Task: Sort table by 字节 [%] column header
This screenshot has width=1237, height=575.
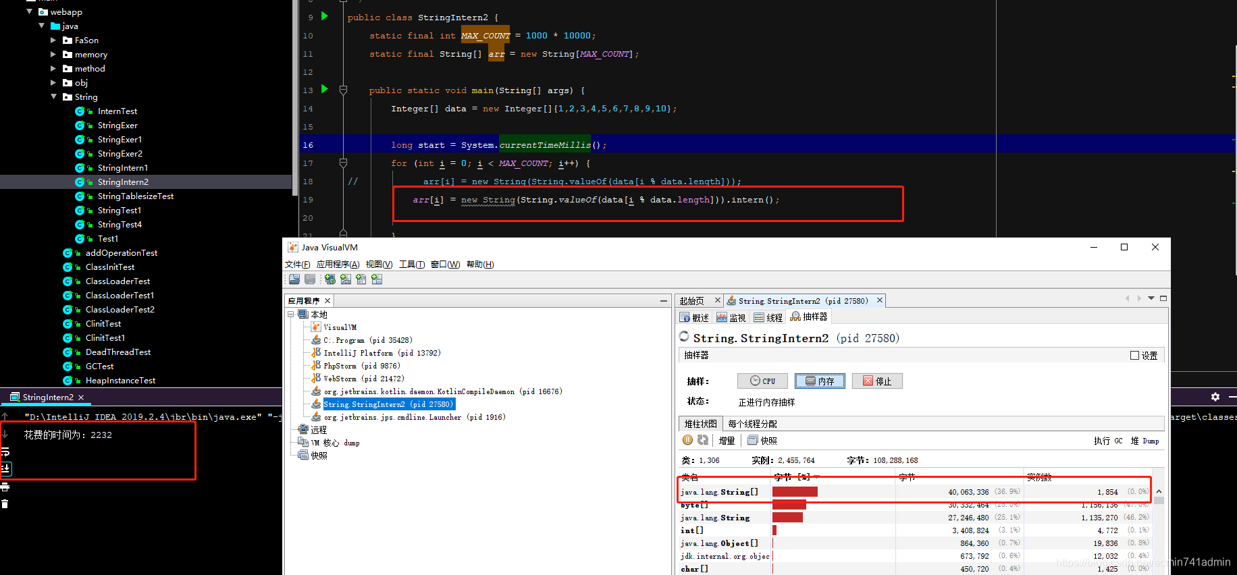Action: coord(834,477)
